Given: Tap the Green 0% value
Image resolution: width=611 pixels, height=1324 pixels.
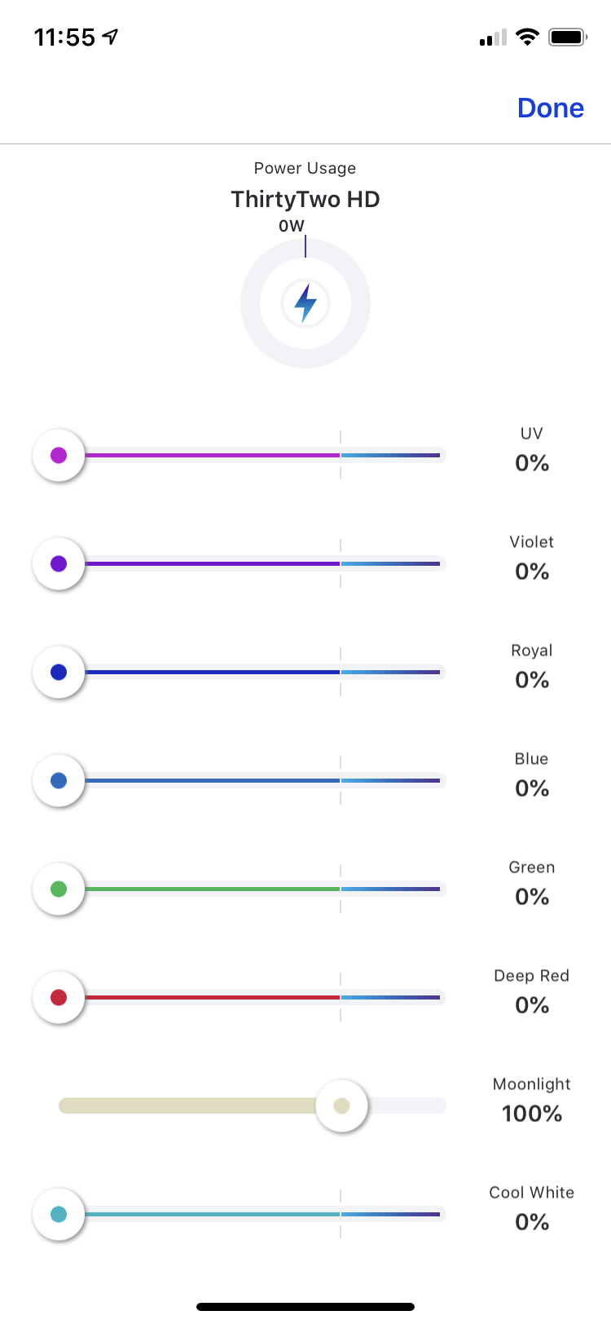Looking at the screenshot, I should coord(532,897).
